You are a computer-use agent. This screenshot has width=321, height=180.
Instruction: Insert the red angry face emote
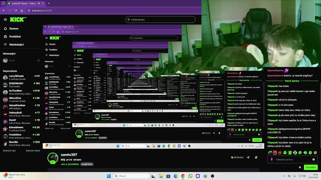pos(280,152)
